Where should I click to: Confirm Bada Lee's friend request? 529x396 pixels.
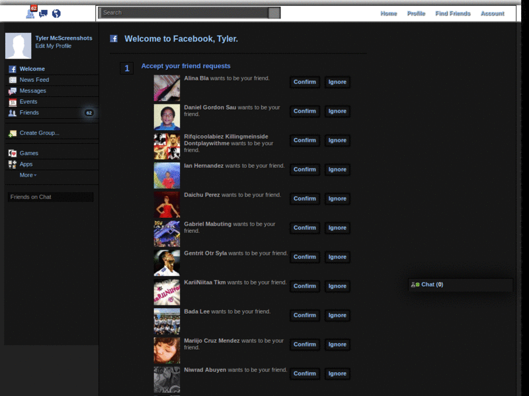(x=305, y=315)
